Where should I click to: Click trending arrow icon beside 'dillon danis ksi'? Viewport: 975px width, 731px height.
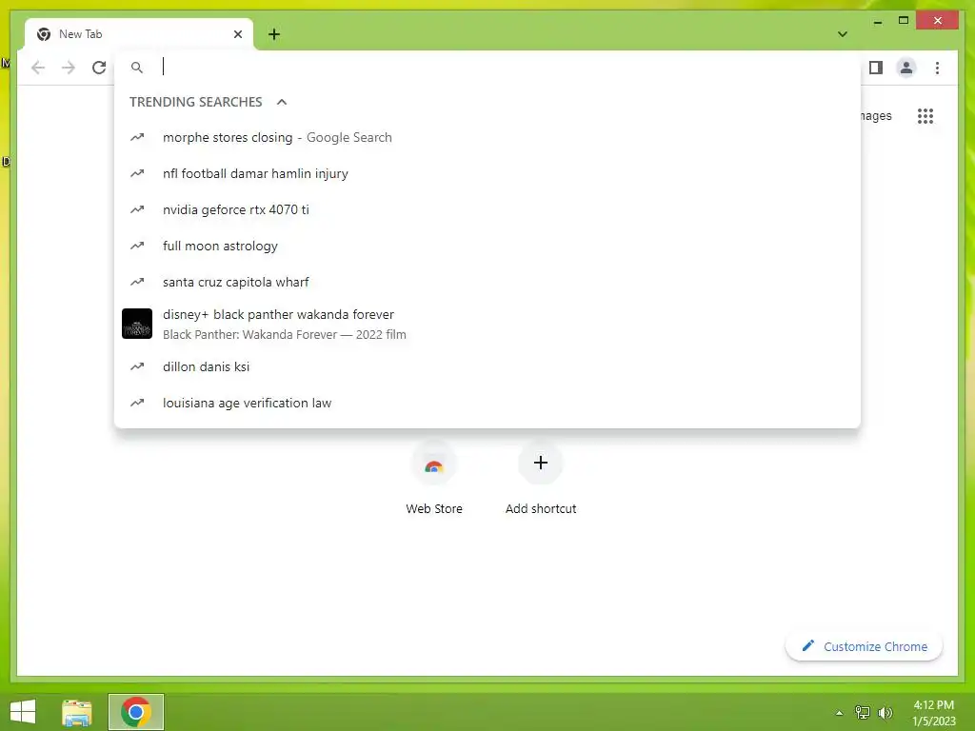pos(137,366)
